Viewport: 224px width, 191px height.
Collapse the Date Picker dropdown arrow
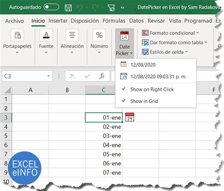click(x=131, y=53)
